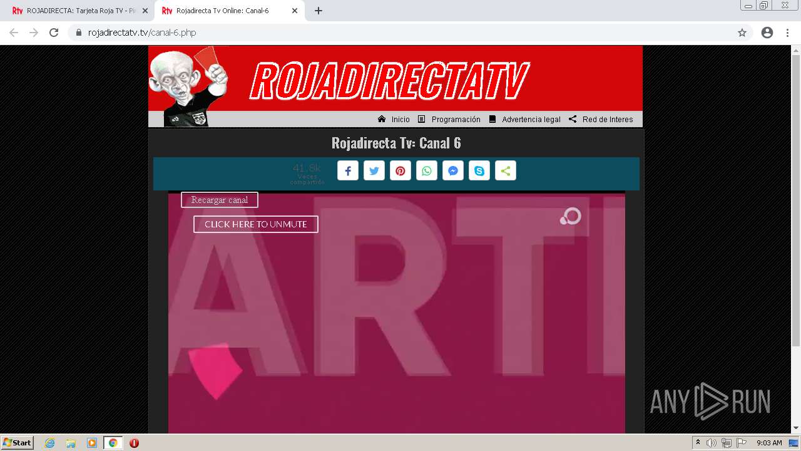
Task: Click the Recargar canal button
Action: [220, 200]
